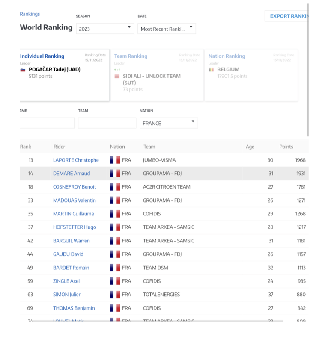Open rider DEMARE Arnaud profile

coord(72,174)
